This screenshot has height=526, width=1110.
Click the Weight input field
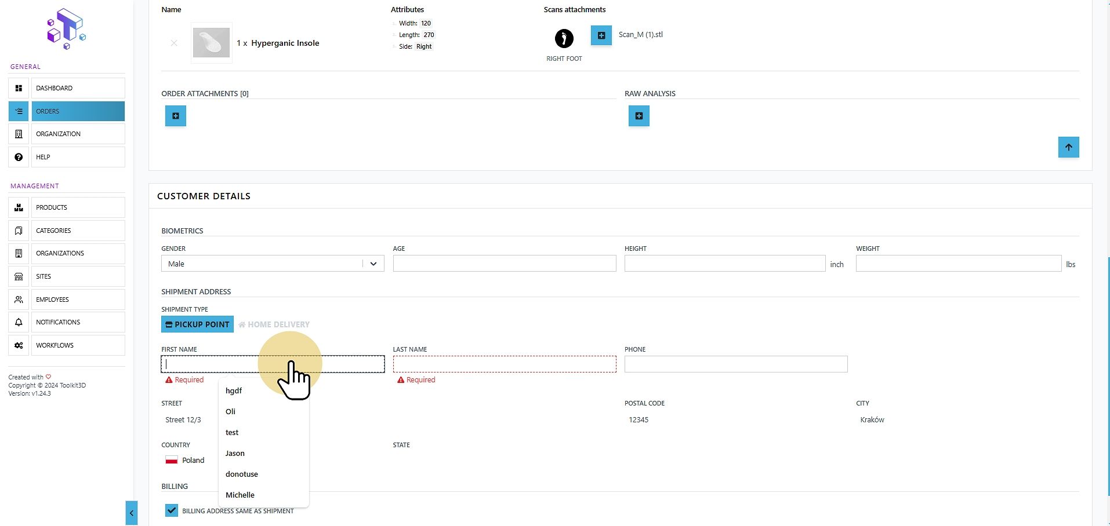[959, 264]
